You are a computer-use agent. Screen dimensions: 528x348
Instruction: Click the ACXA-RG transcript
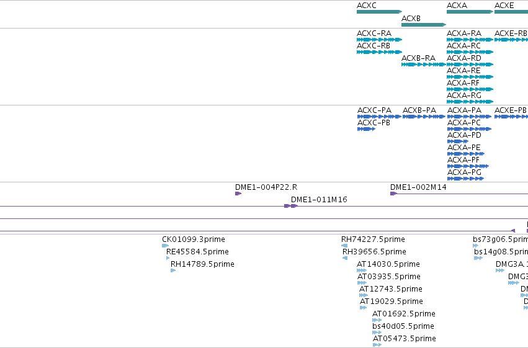click(470, 102)
